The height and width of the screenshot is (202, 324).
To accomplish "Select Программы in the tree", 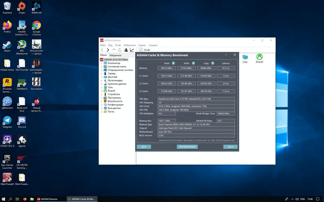I will coord(114,98).
